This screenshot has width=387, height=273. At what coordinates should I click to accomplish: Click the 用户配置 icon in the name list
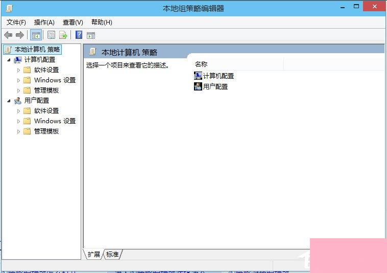[x=198, y=86]
